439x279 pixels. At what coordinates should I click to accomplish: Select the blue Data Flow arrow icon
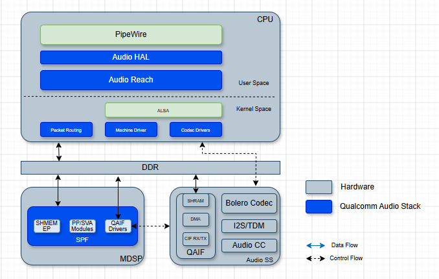pos(315,246)
